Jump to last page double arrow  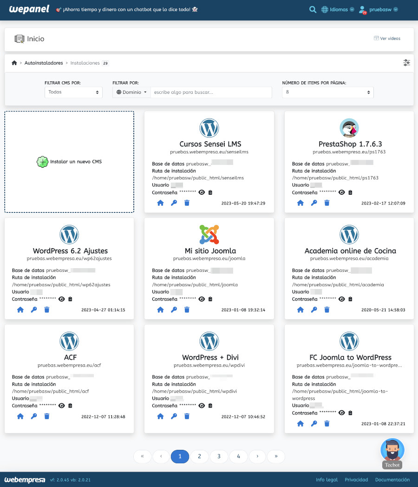tap(276, 456)
